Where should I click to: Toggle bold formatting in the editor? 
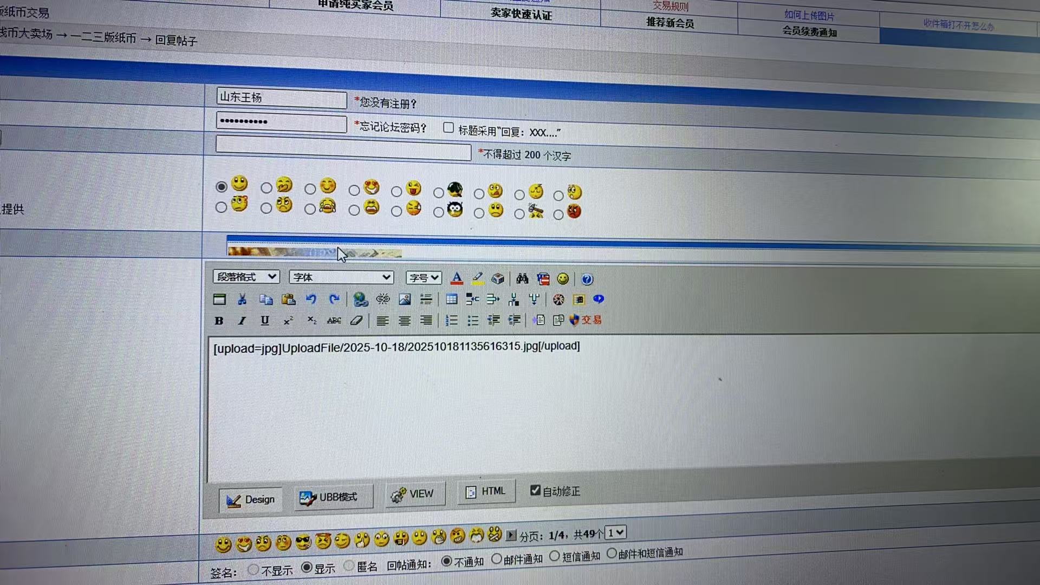pyautogui.click(x=219, y=321)
